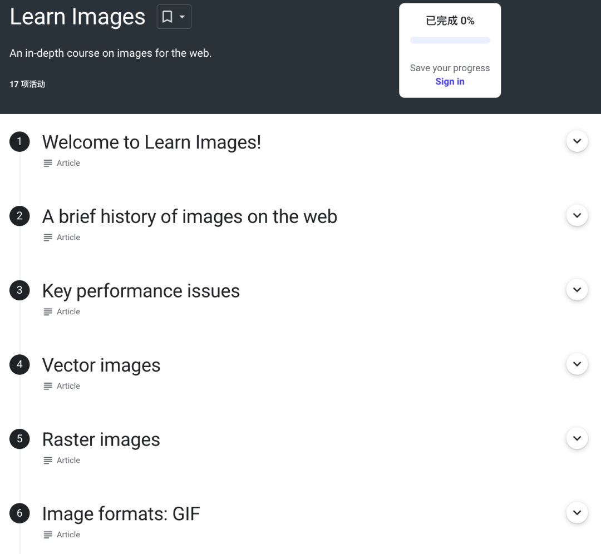Click 'An in-depth course on images' description
This screenshot has height=554, width=601.
110,53
